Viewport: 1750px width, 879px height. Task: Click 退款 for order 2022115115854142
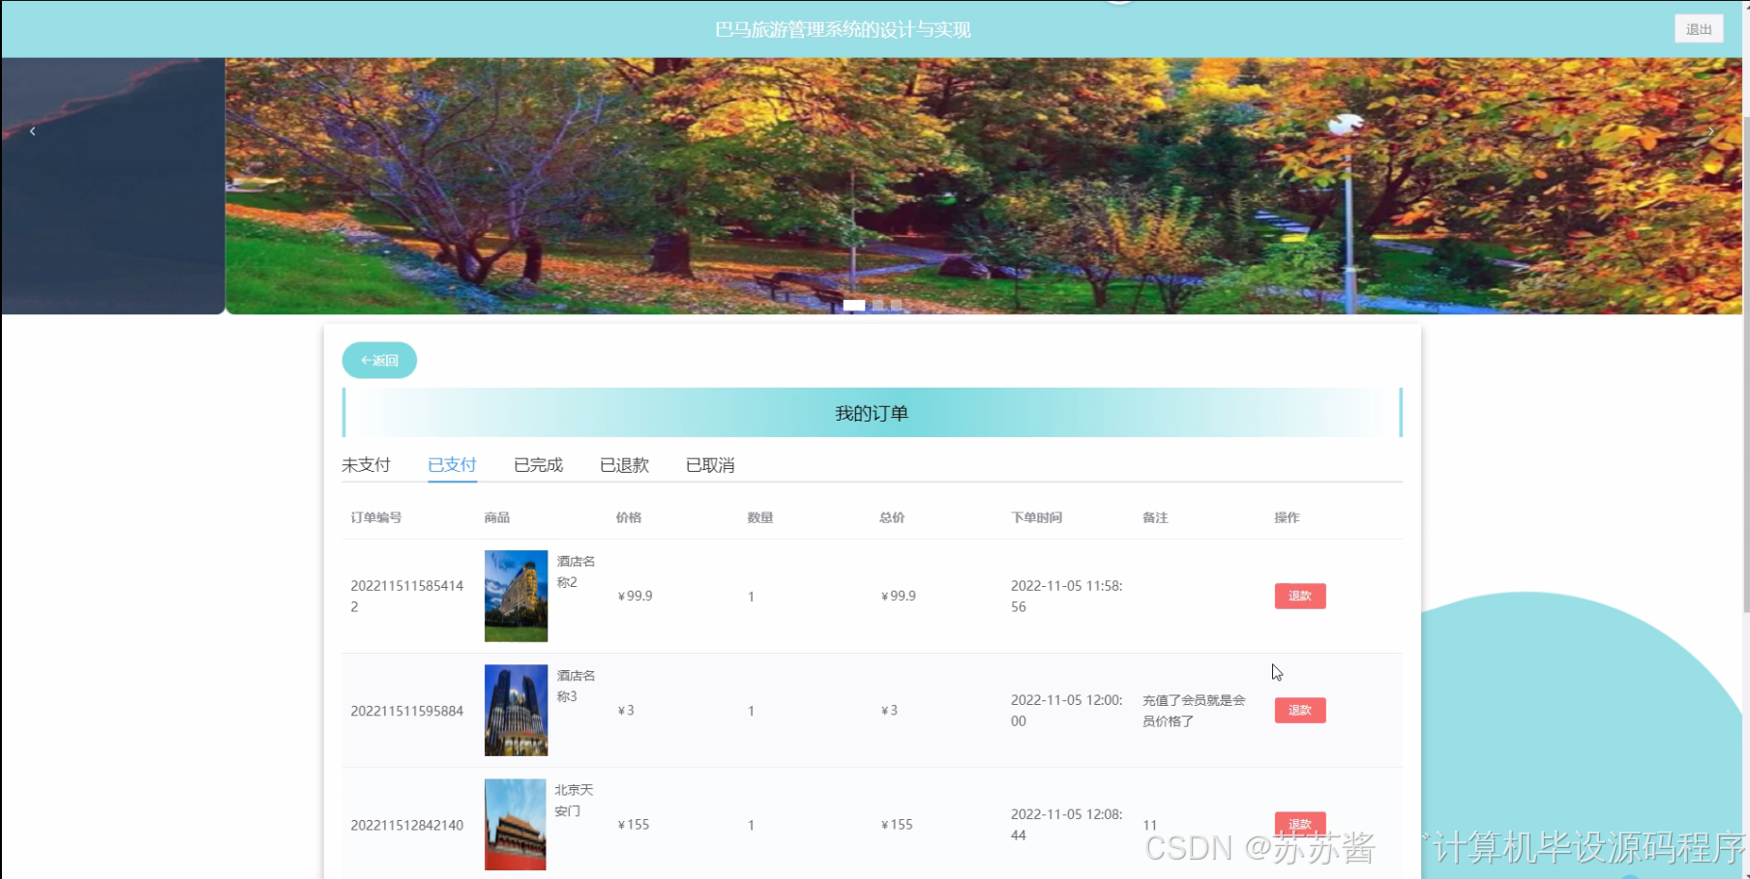(x=1300, y=596)
